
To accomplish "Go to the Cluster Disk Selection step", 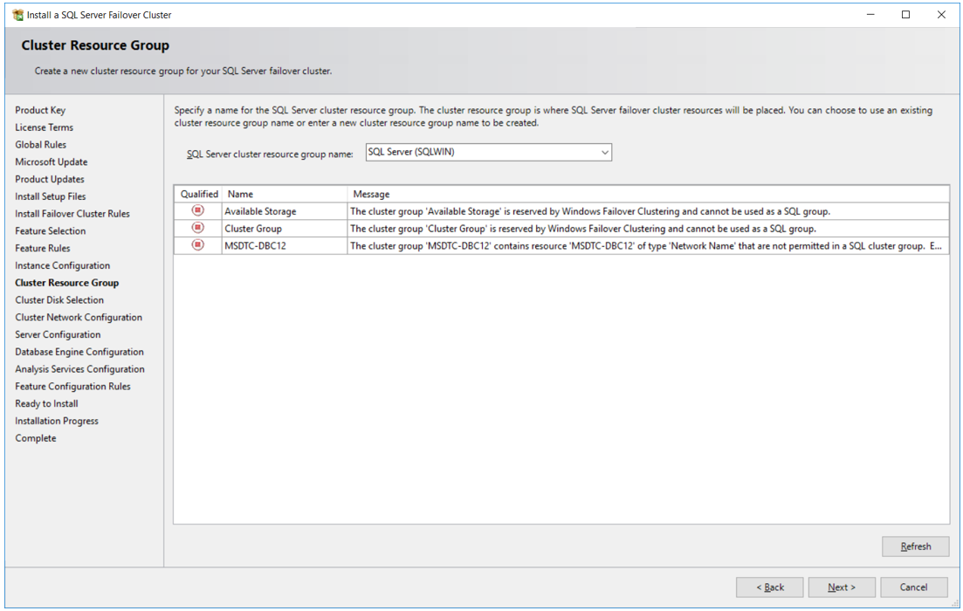I will (59, 299).
